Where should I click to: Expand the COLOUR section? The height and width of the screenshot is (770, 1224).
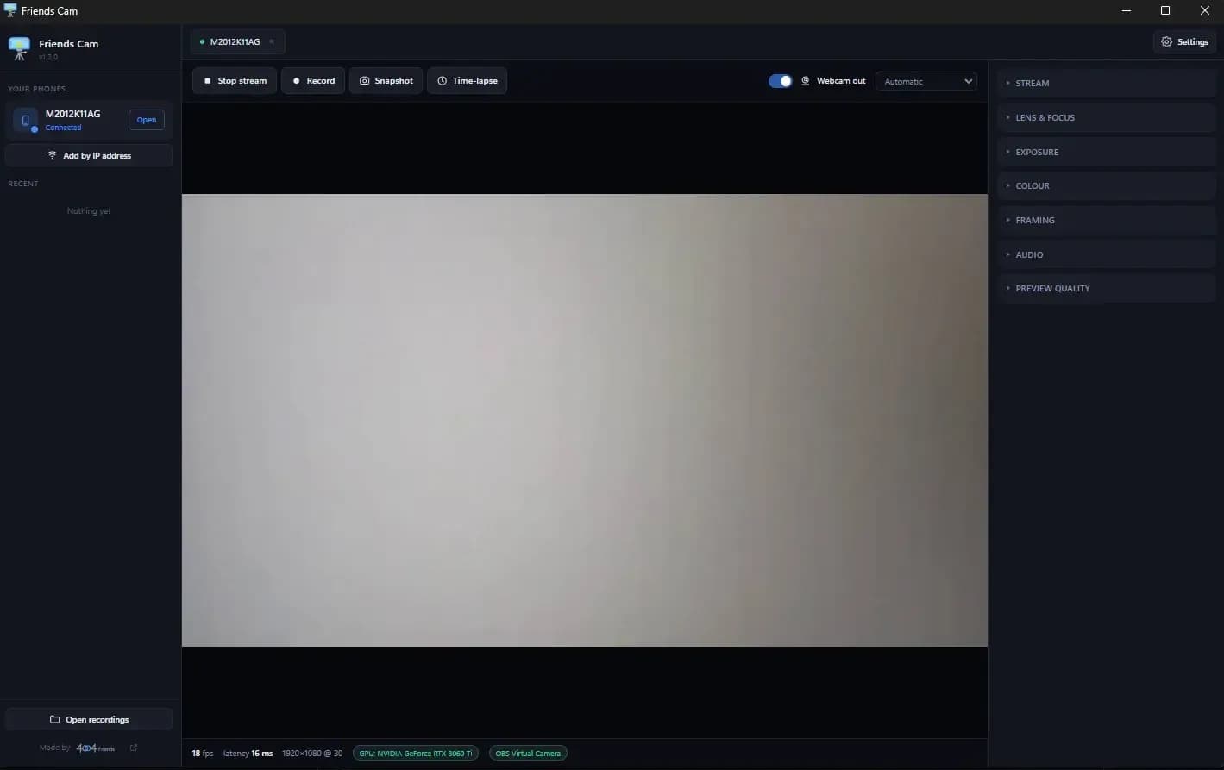[x=1107, y=185]
